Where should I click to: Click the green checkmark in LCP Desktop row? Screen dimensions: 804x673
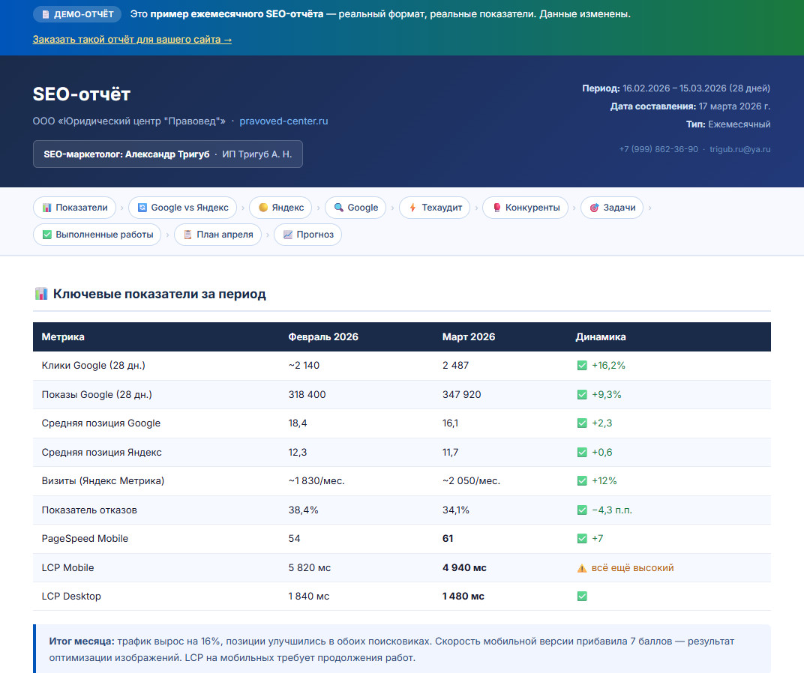(582, 597)
